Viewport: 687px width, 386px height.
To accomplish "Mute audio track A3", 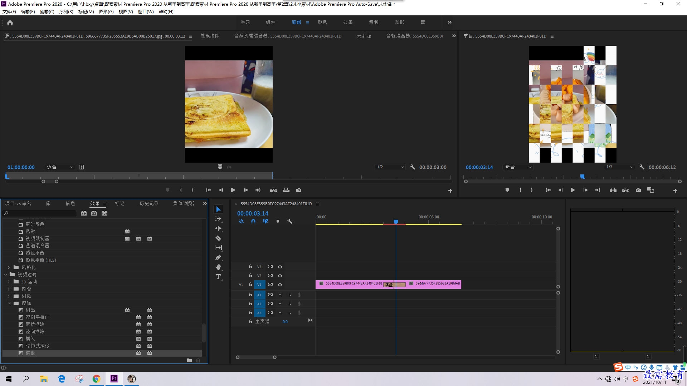I will click(x=280, y=313).
